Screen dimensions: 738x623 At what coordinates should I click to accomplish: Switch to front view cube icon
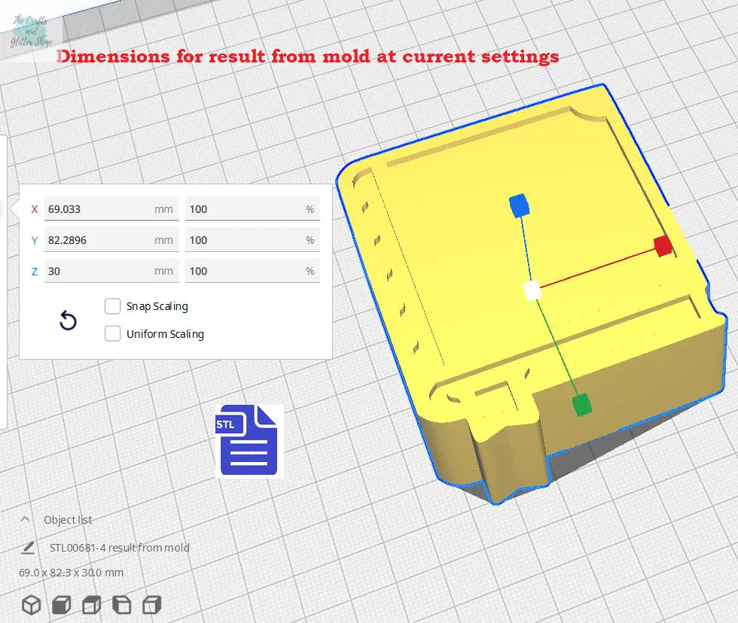pos(61,605)
